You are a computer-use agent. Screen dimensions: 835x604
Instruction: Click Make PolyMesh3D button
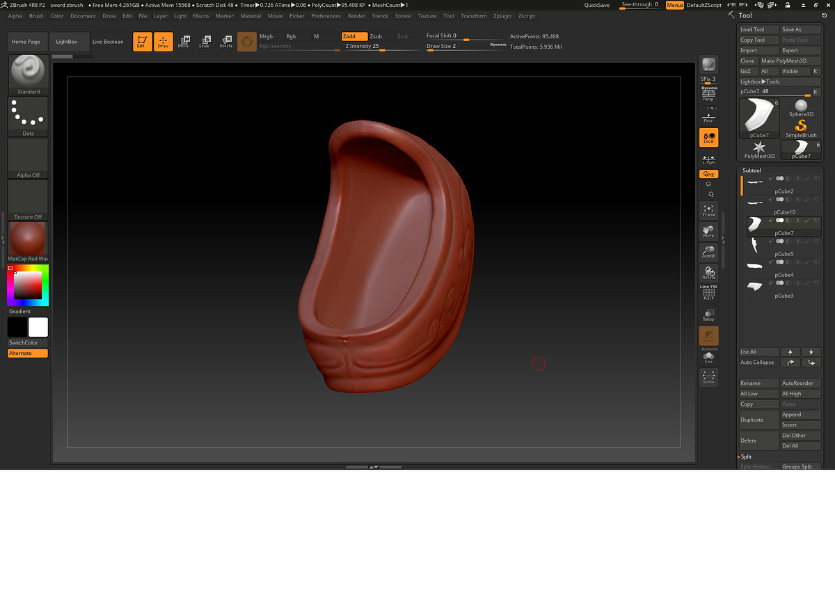[x=790, y=61]
